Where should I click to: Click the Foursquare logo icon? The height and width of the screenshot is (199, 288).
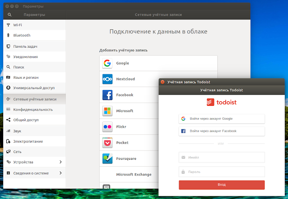click(107, 158)
